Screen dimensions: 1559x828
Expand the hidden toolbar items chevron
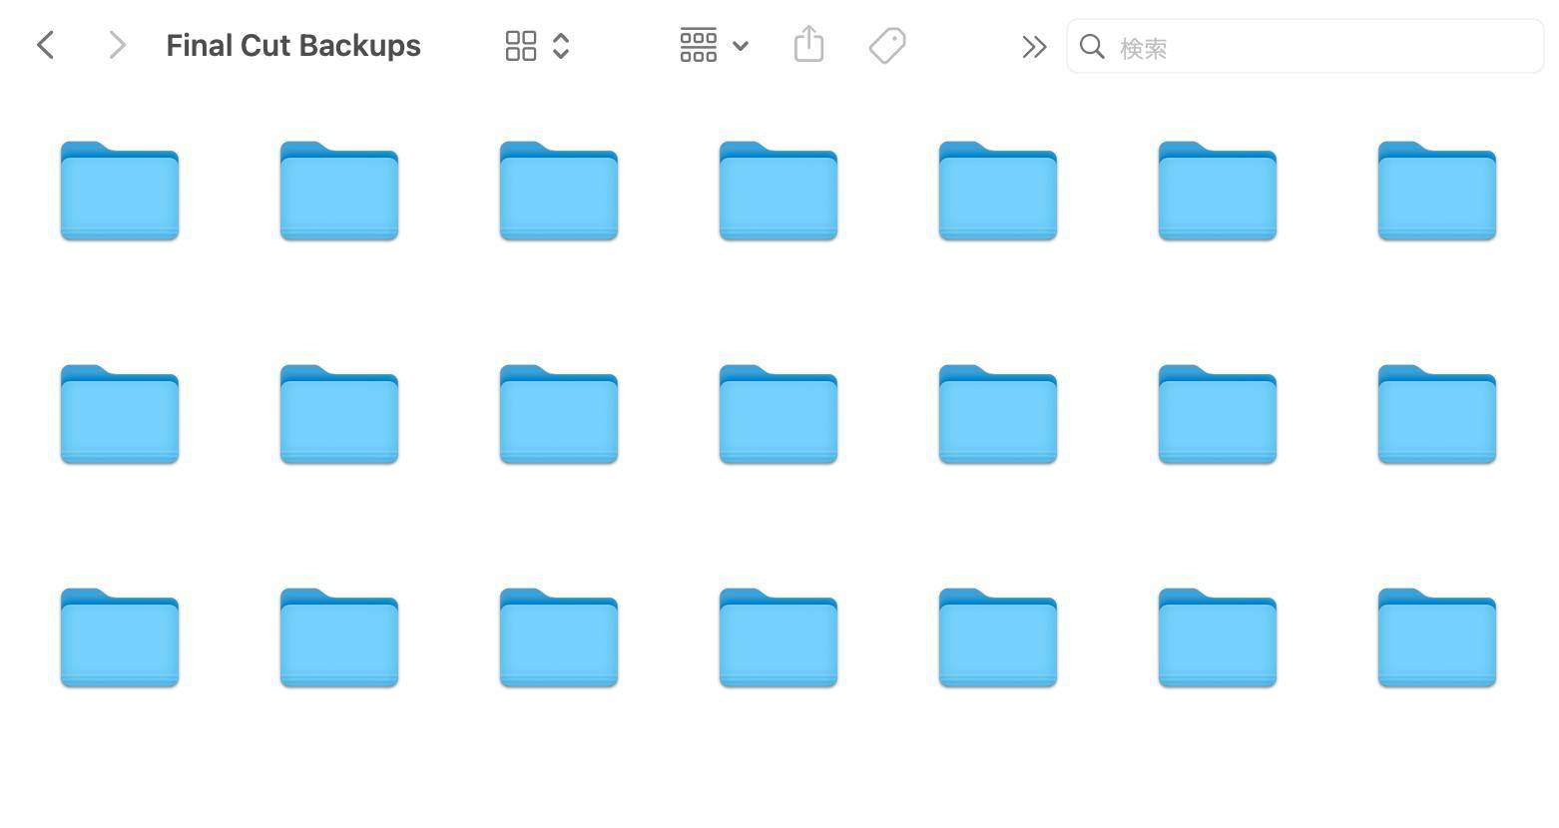[1034, 47]
